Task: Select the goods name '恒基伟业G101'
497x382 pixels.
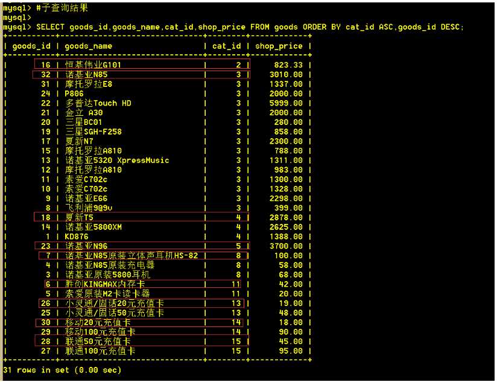Action: (93, 65)
